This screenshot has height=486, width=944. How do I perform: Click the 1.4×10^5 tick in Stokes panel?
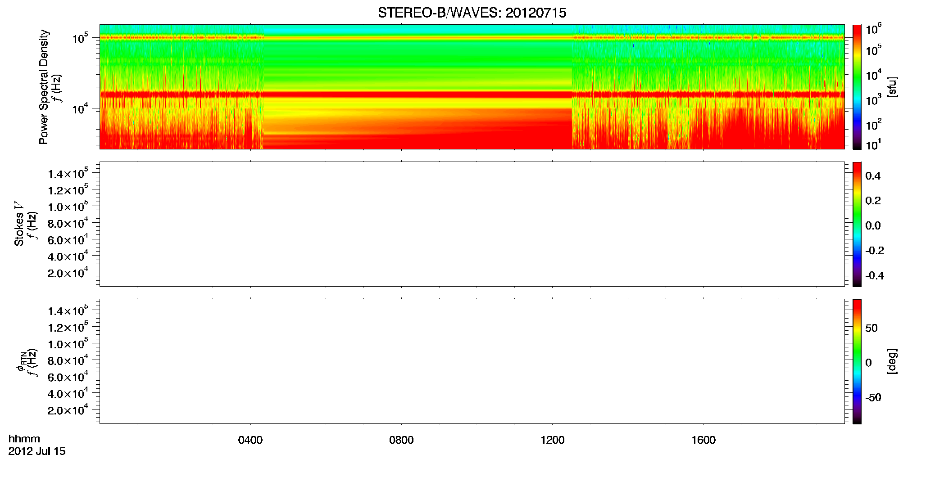pos(68,173)
